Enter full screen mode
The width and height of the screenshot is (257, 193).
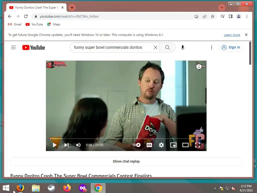pyautogui.click(x=198, y=145)
